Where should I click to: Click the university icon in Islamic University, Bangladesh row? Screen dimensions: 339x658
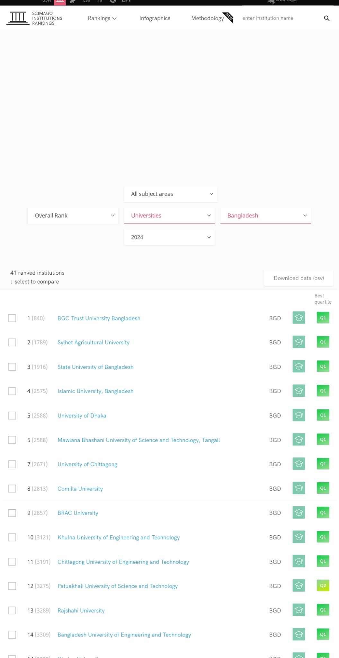(x=299, y=391)
